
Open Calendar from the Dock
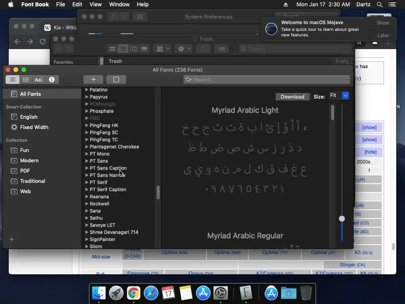[x=168, y=293]
